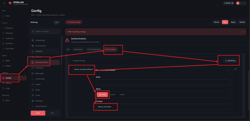Image resolution: width=250 pixels, height=121 pixels.
Task: Open the Instances page from sidebar
Action: 9,38
